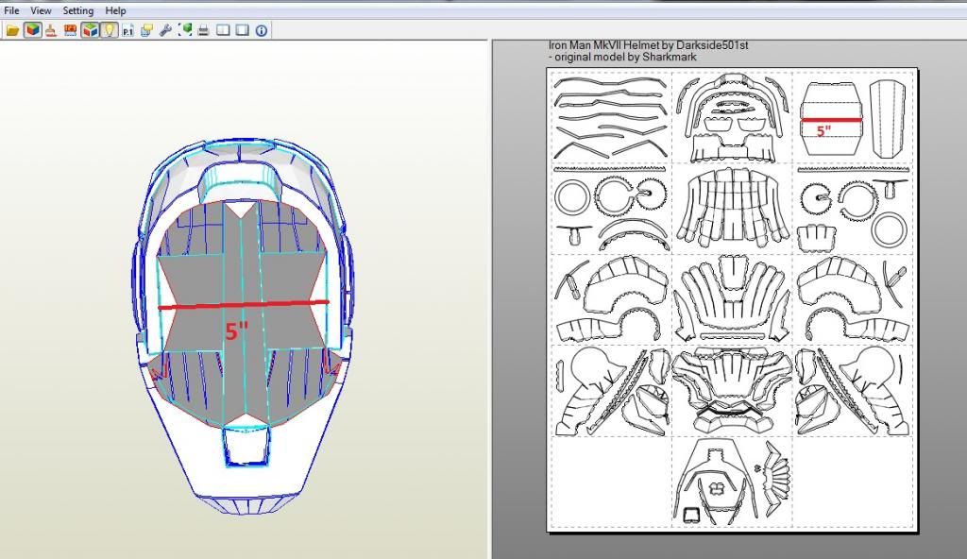Viewport: 967px width, 559px height.
Task: Open settings with the wrench icon
Action: 165,30
